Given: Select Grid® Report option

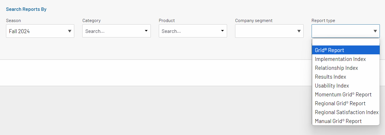Looking at the screenshot, I should click(346, 50).
